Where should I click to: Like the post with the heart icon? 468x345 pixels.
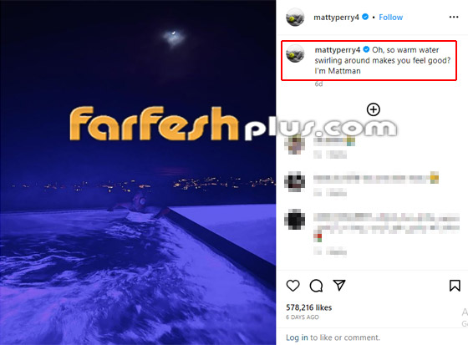point(292,286)
